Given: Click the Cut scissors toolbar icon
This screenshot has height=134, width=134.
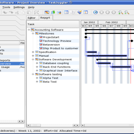Looking at the screenshot, I should 17,12.
